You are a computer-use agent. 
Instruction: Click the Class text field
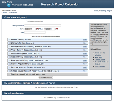tap(35, 33)
